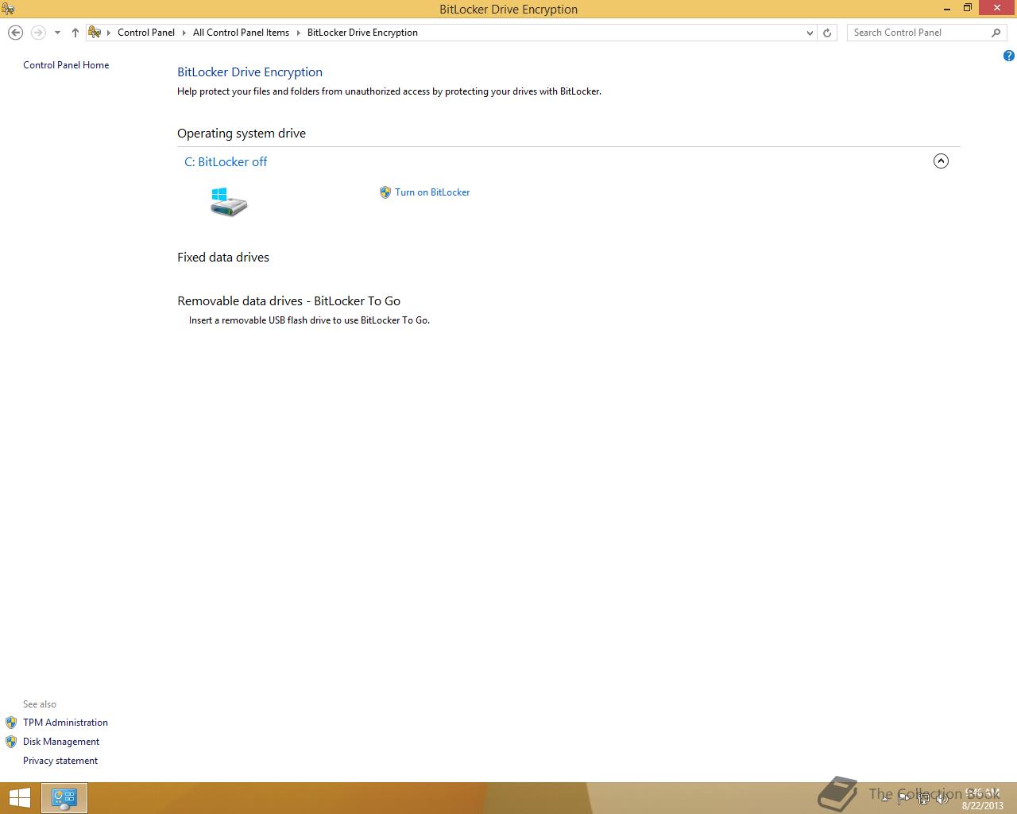Open Disk Management link
The image size is (1017, 814).
click(x=61, y=742)
